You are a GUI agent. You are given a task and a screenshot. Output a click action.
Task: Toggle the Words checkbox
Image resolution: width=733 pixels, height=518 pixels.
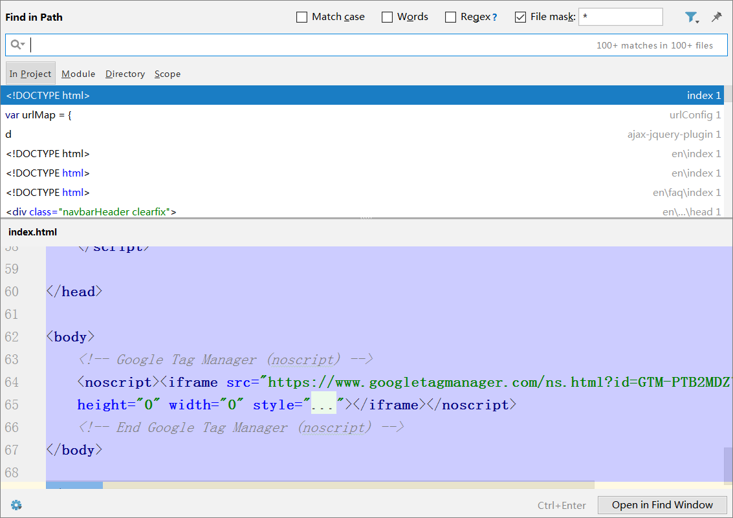387,17
